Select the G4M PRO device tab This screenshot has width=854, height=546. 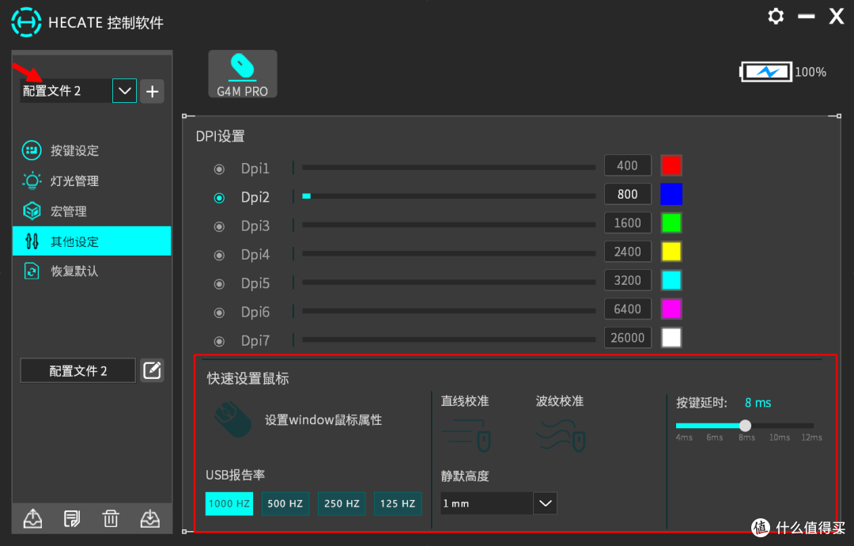point(242,74)
